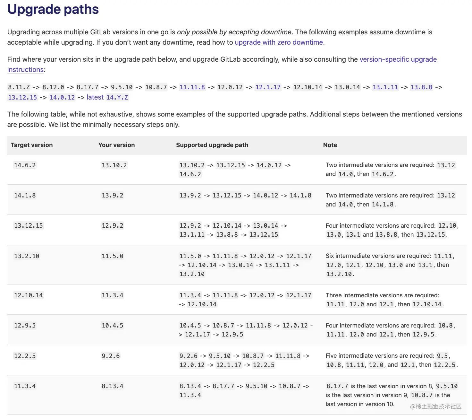This screenshot has height=420, width=472.
Task: Click the Upgrade paths heading
Action: tap(53, 9)
